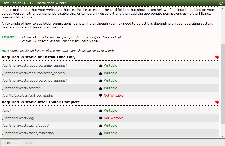Select the /usr/share/cacti/log/ path in the list

click(x=18, y=118)
